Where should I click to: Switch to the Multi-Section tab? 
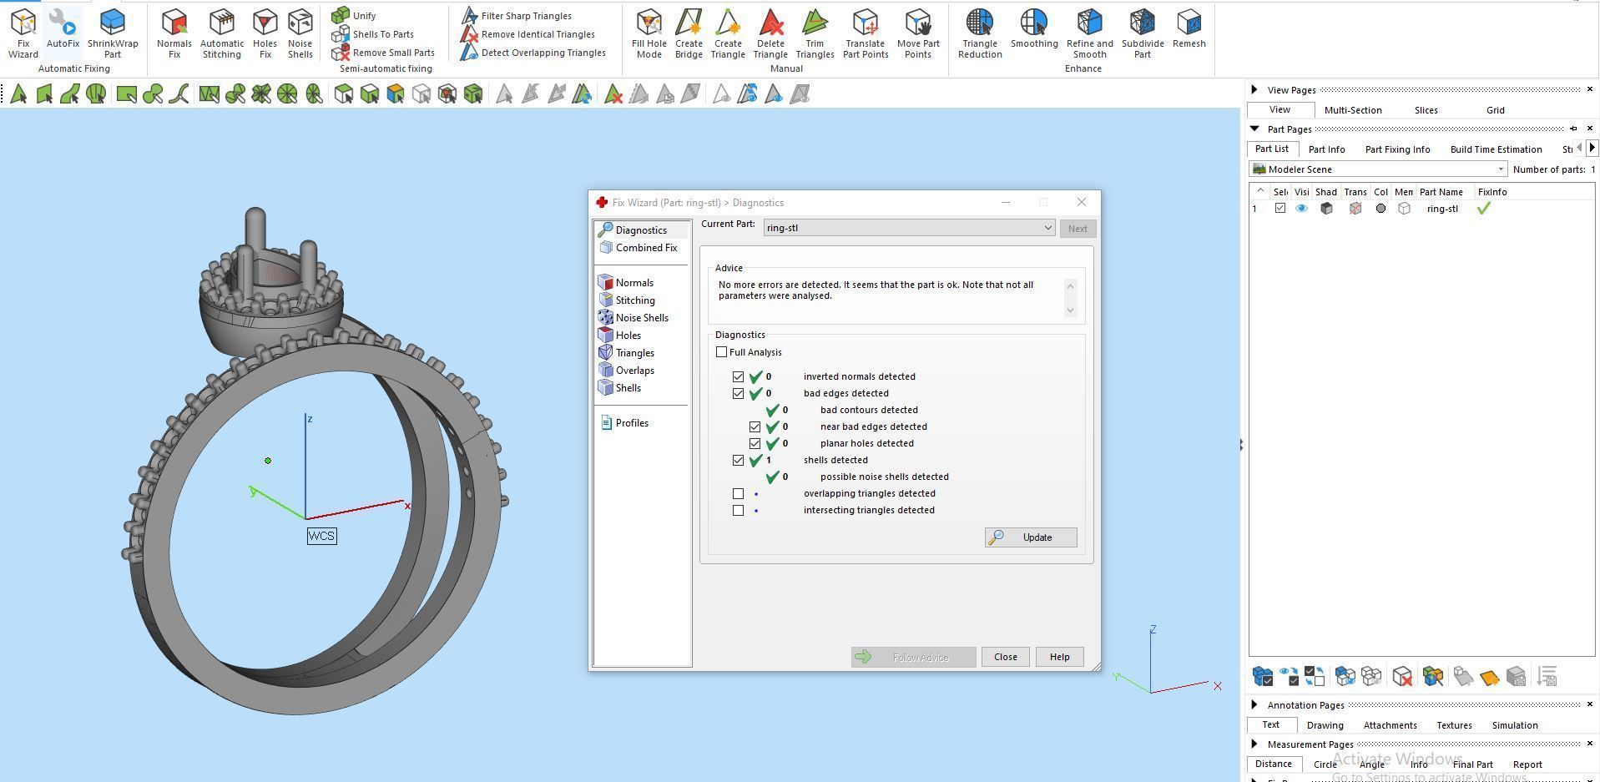point(1353,110)
